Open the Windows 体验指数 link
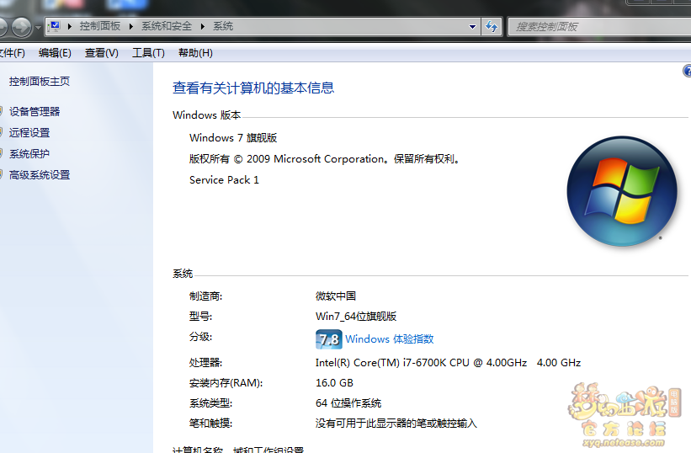The height and width of the screenshot is (453, 691). pos(390,338)
